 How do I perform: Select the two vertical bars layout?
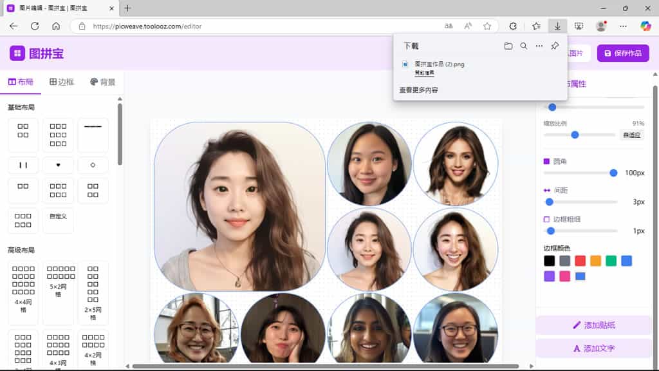(23, 166)
